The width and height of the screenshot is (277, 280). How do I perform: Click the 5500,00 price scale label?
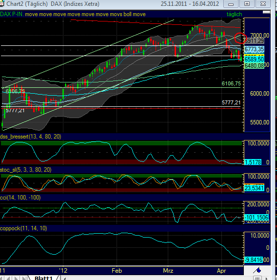click(x=259, y=122)
